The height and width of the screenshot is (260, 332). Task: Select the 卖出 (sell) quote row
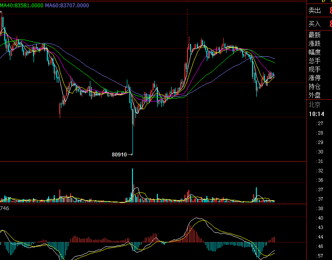[315, 11]
